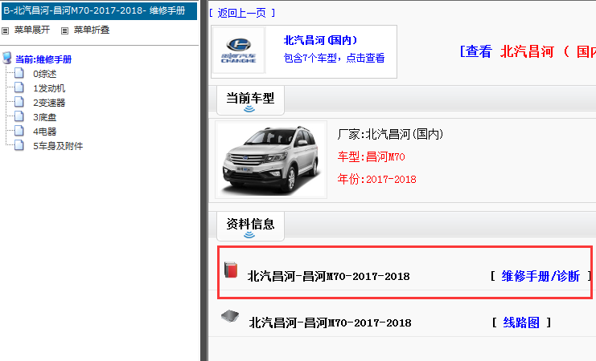Click chevron icon under 资料信息
Viewport: 596px width, 361px height.
click(x=249, y=235)
